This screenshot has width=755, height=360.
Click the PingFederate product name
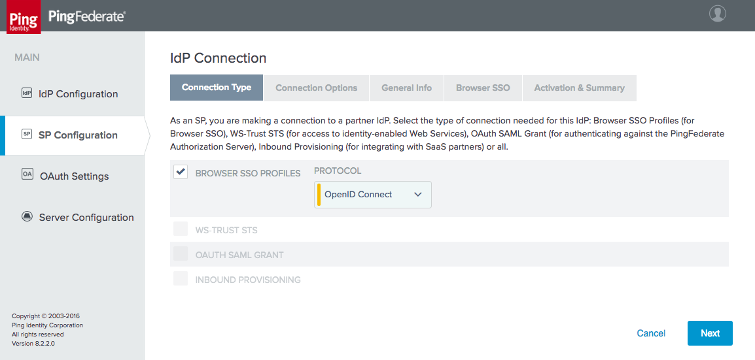tap(87, 16)
